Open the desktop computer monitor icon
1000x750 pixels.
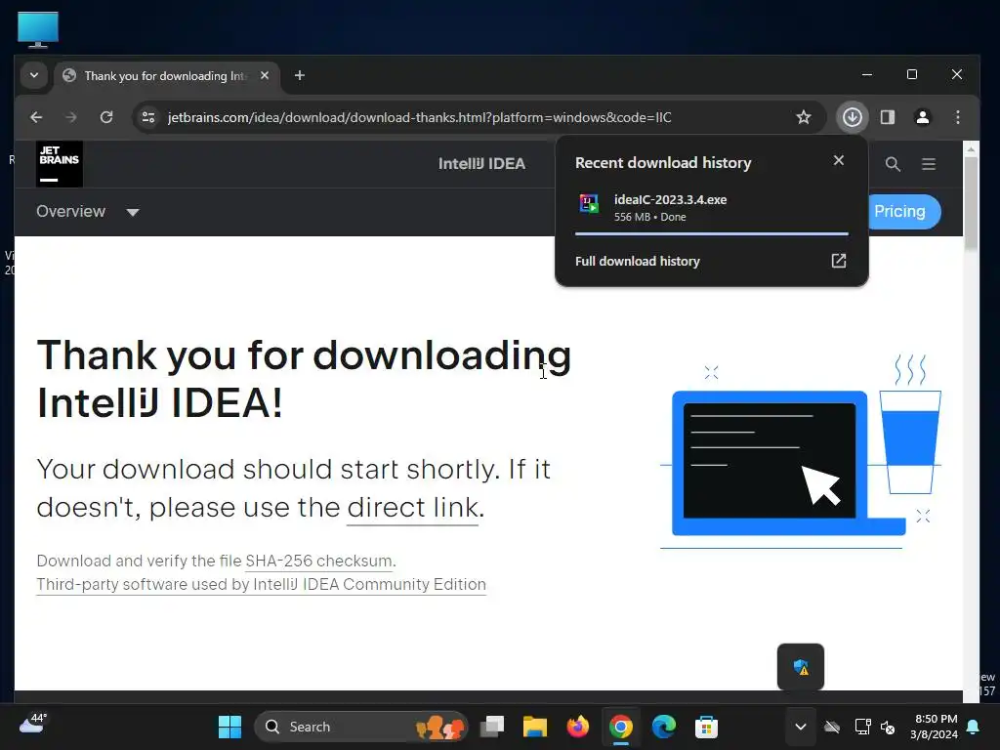point(38,29)
